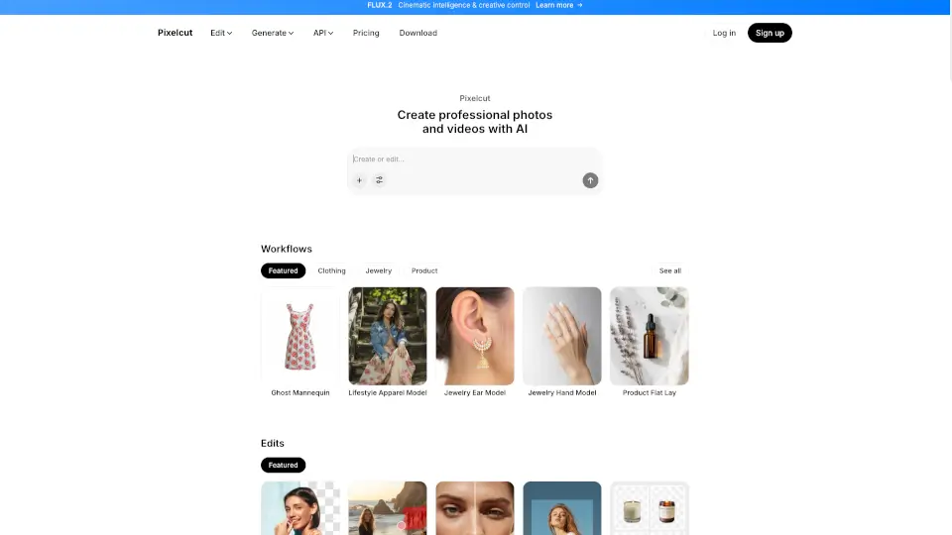Open the Download page link

417,33
